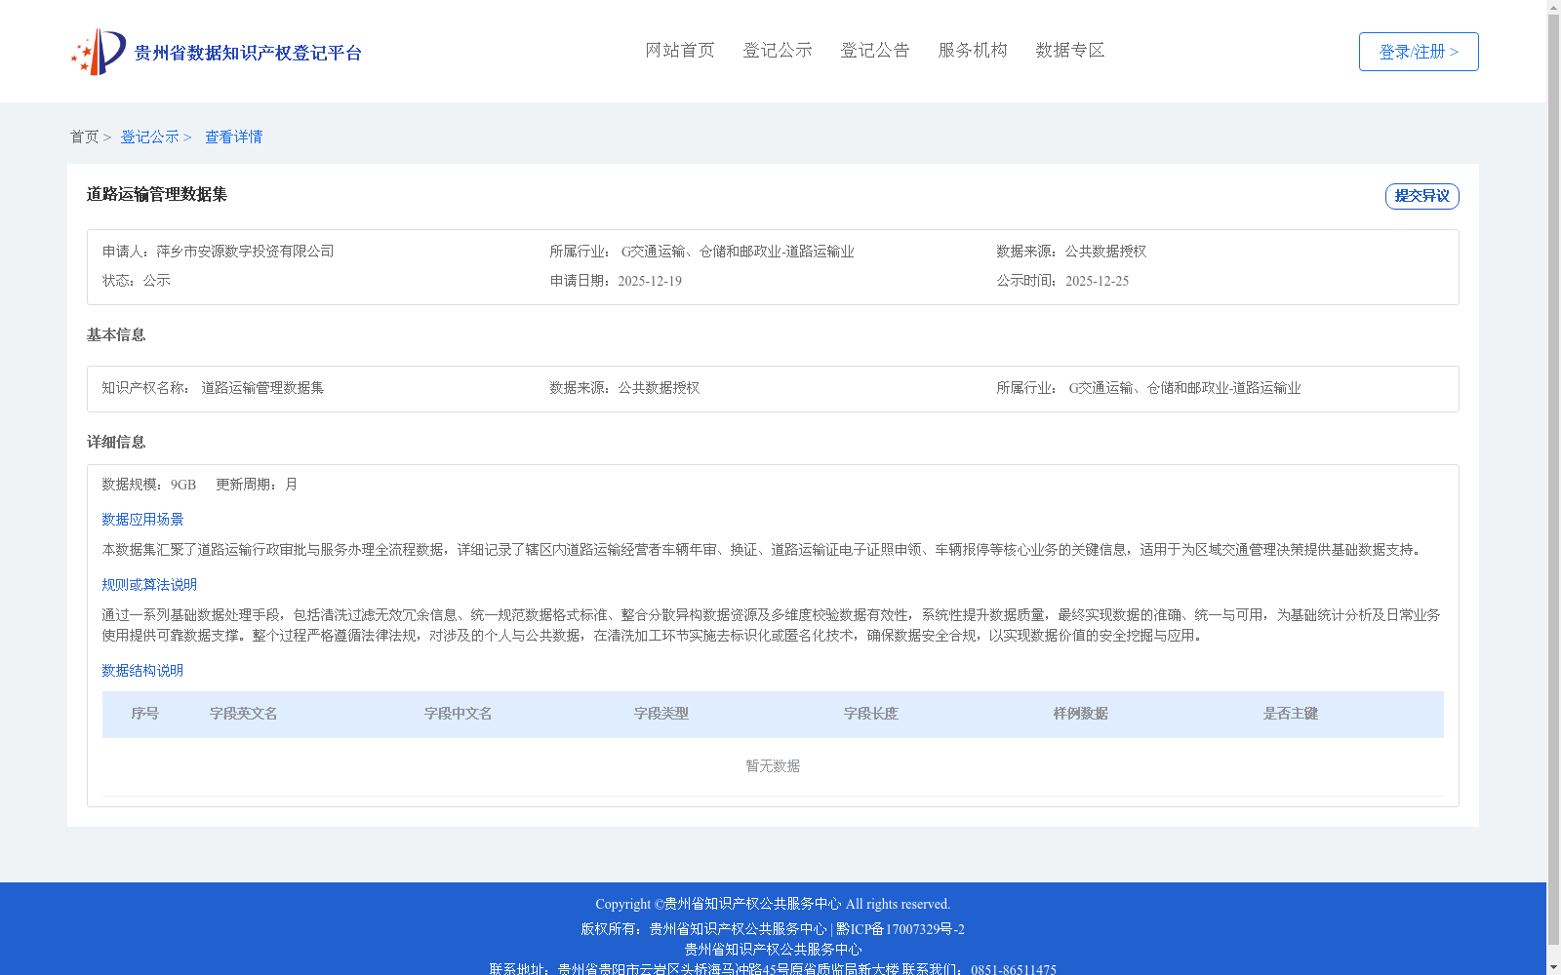
Task: Select 服务机构 in the top menu
Action: tap(973, 50)
